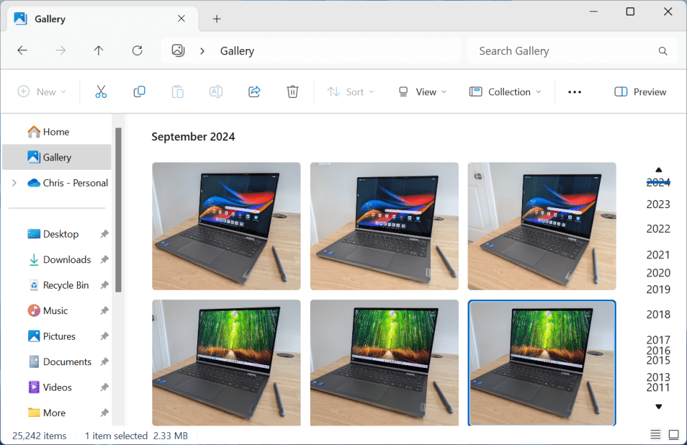Jump to 2021 on the timeline

pyautogui.click(x=658, y=255)
